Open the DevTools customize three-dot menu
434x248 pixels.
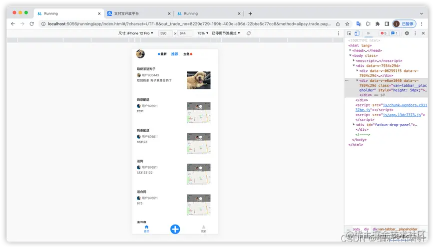pos(415,33)
